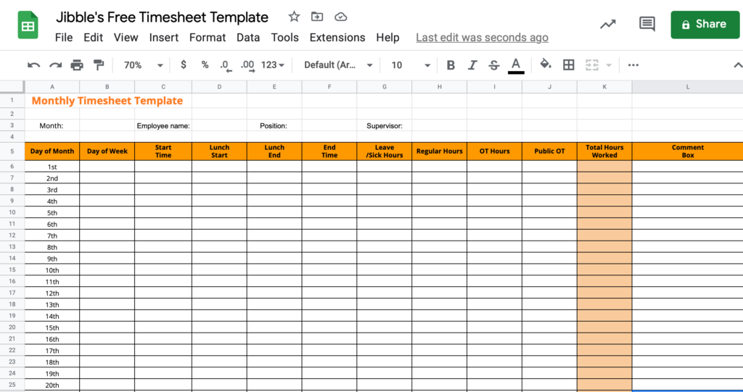Click the 'Supervisor:' cell

coord(385,125)
